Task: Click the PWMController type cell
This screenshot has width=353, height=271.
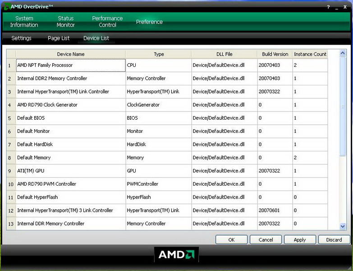Action: click(159, 184)
